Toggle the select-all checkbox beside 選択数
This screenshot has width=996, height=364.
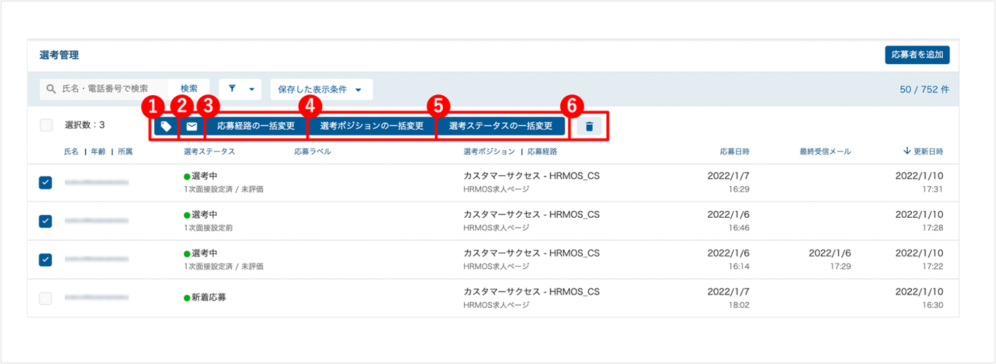tap(46, 125)
